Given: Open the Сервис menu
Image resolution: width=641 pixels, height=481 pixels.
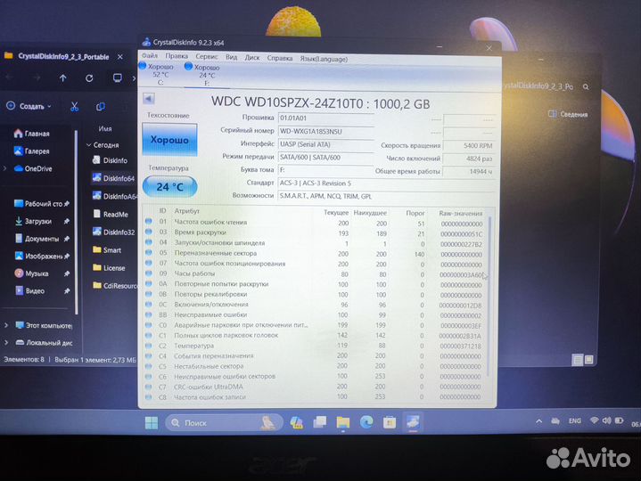Looking at the screenshot, I should point(206,57).
